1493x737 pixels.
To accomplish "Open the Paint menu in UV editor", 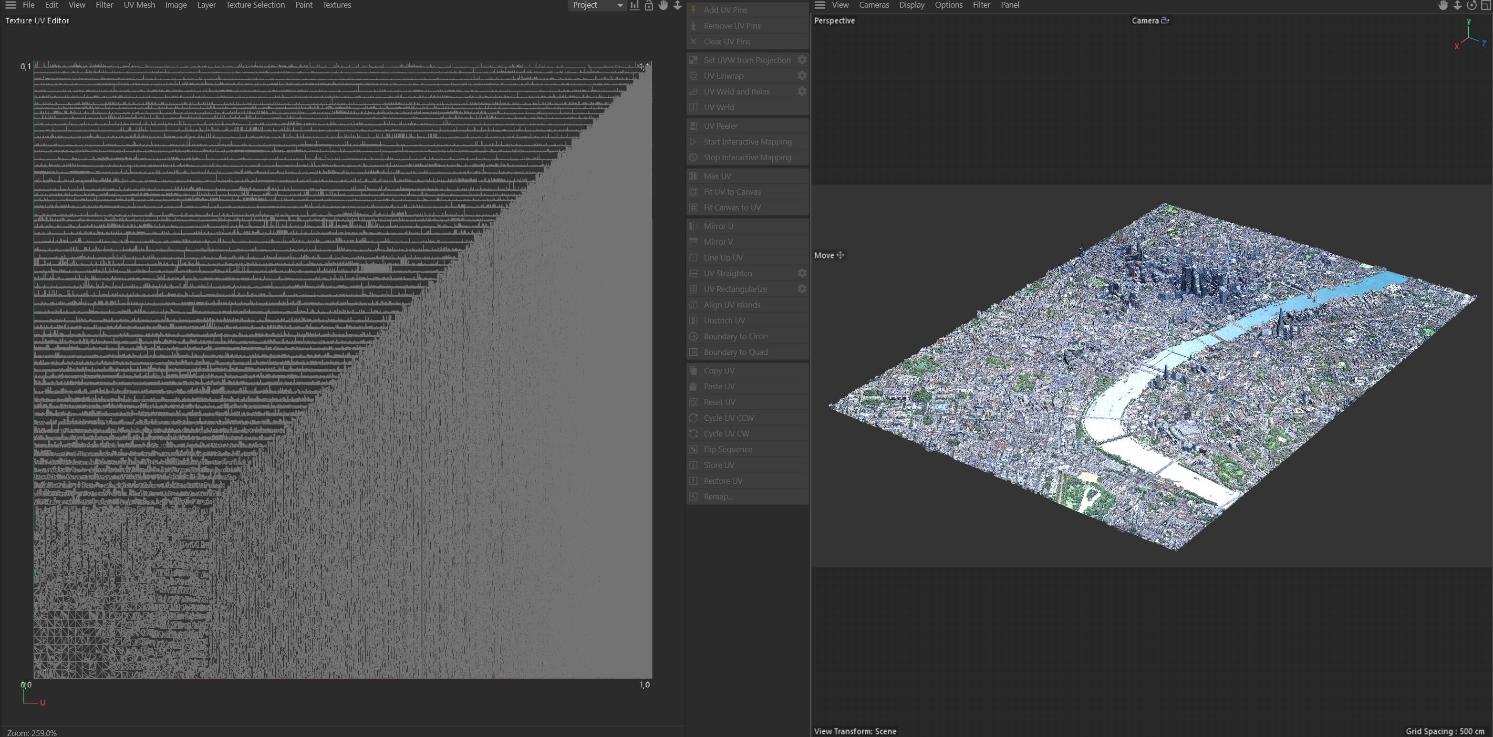I will click(304, 5).
